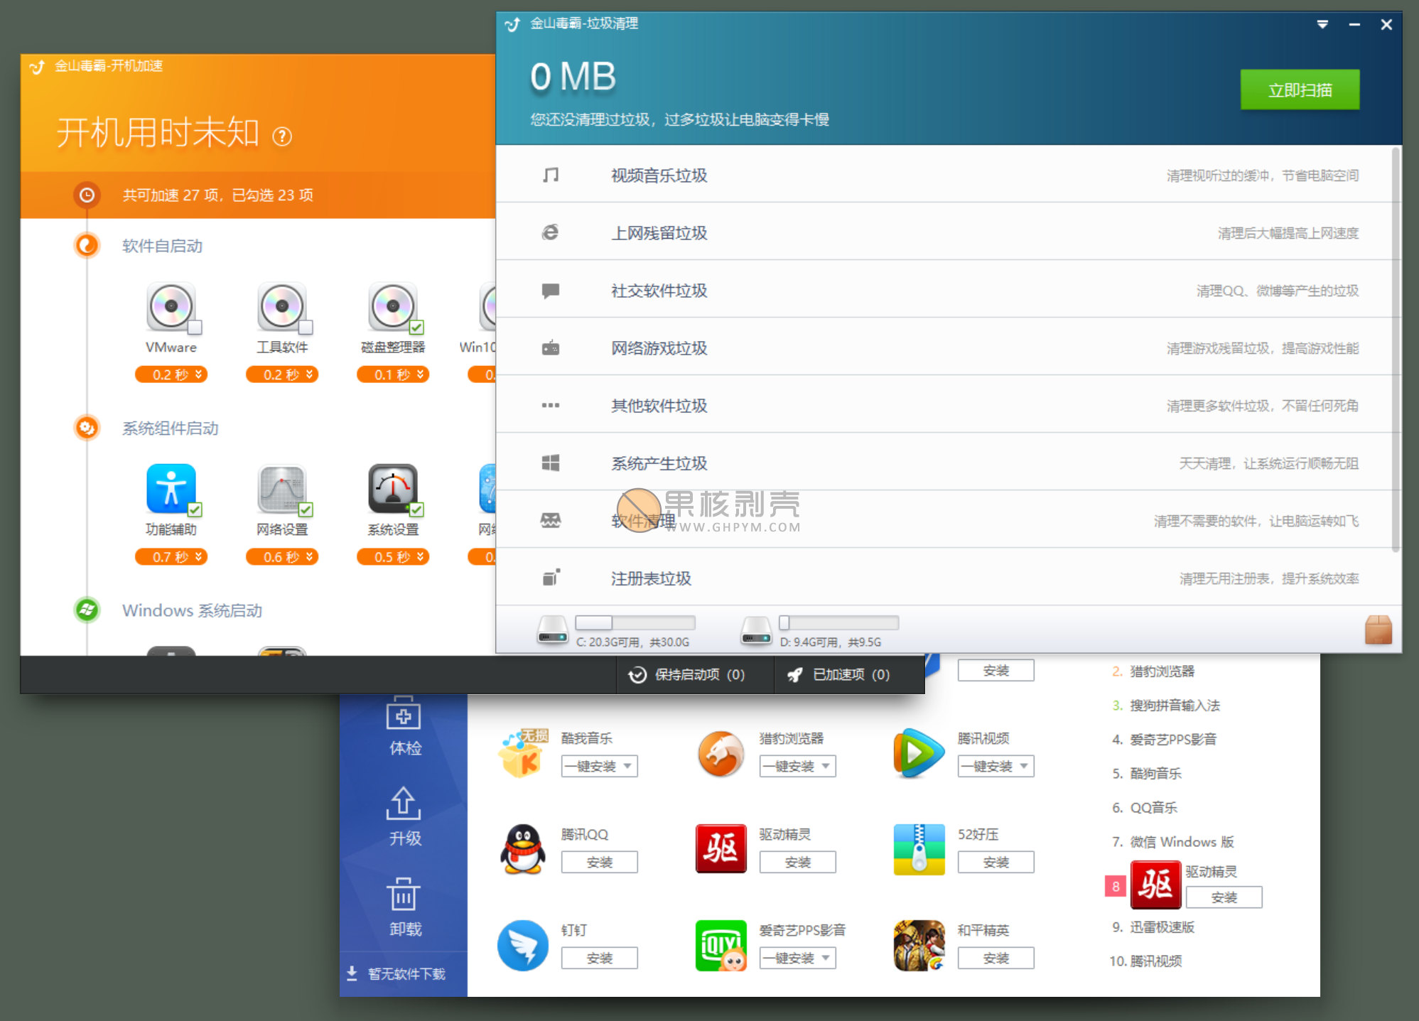Click the 爱奇艺PPS影音 green app icon
The width and height of the screenshot is (1419, 1021).
(x=721, y=945)
